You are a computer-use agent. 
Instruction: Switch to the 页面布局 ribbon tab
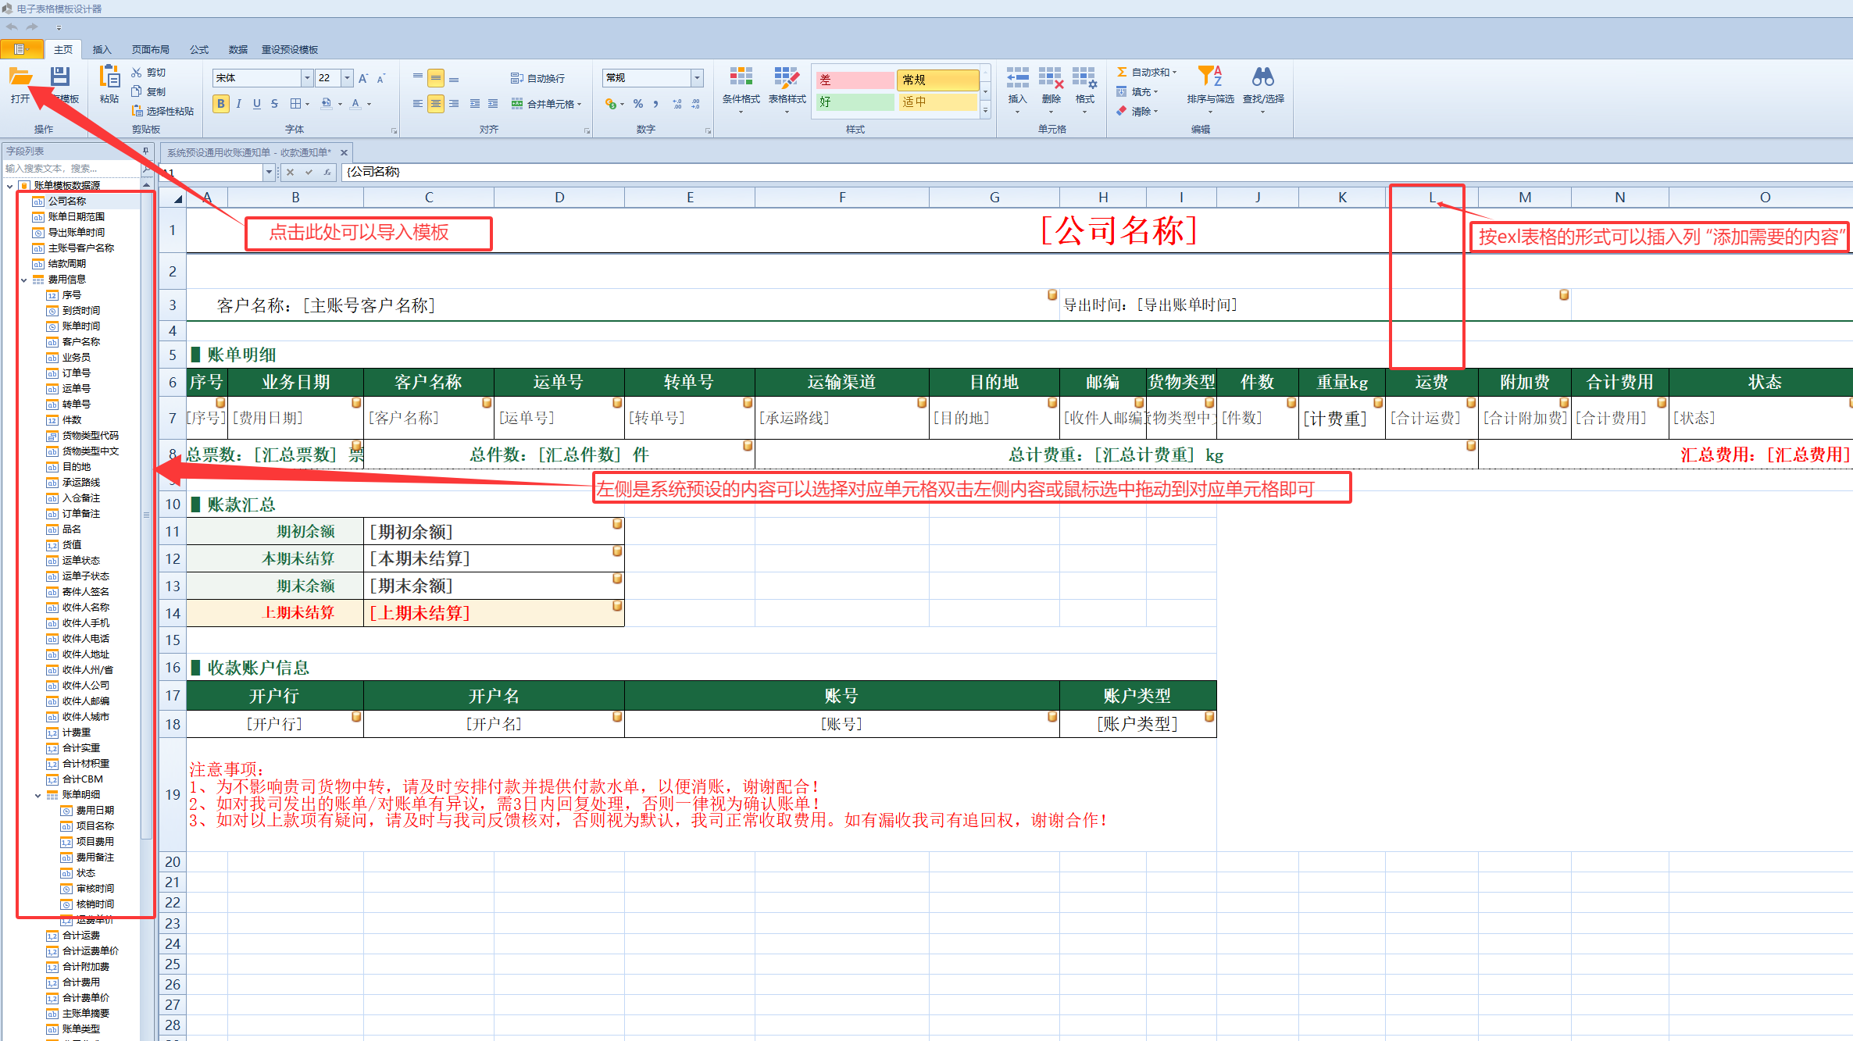pos(150,49)
